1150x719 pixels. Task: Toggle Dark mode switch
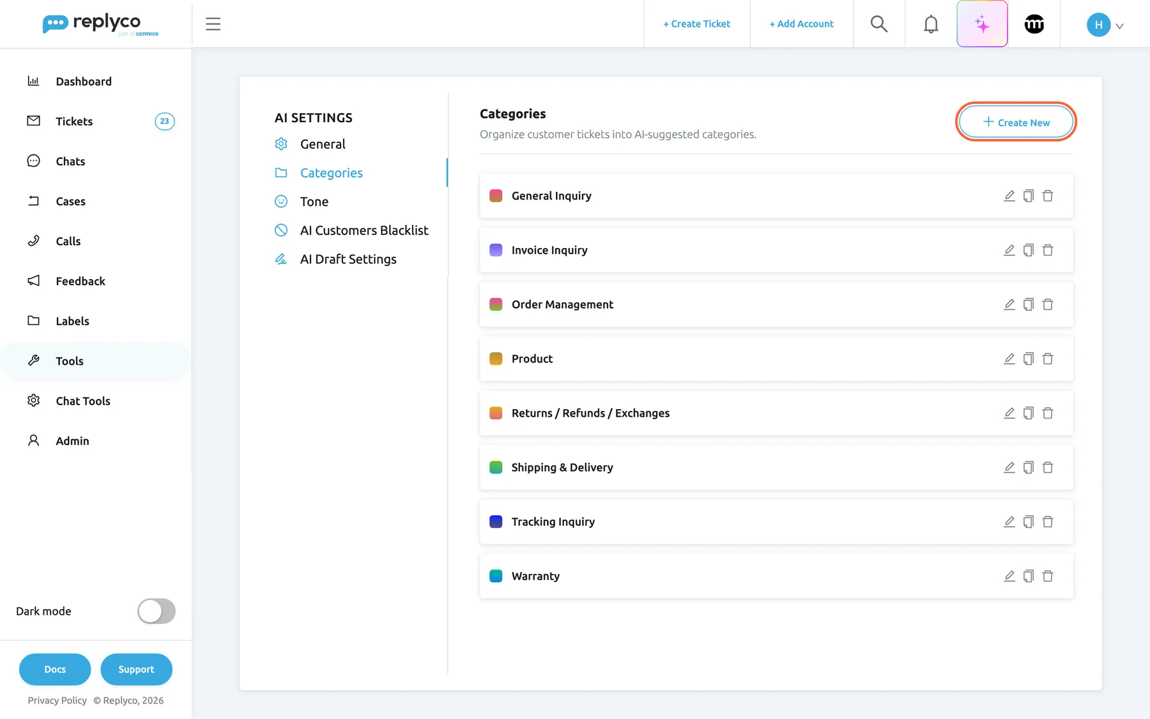[x=157, y=611]
